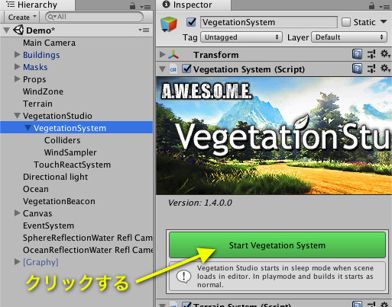392x307 pixels.
Task: Click the search magnifier in Hierarchy
Action: 52,17
